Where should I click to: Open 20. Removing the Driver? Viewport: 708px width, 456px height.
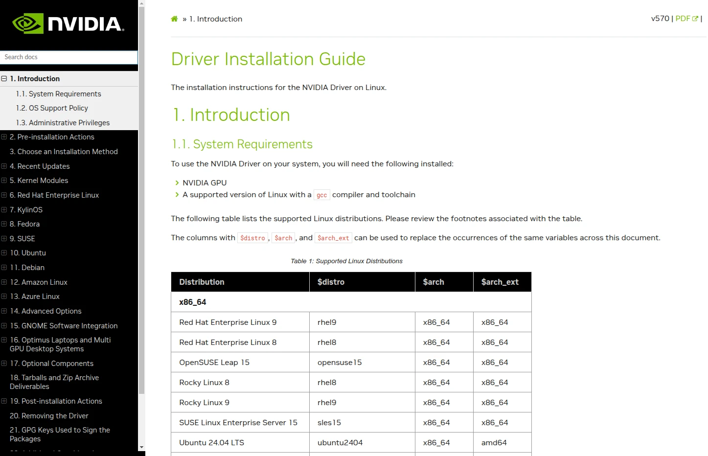pyautogui.click(x=49, y=416)
